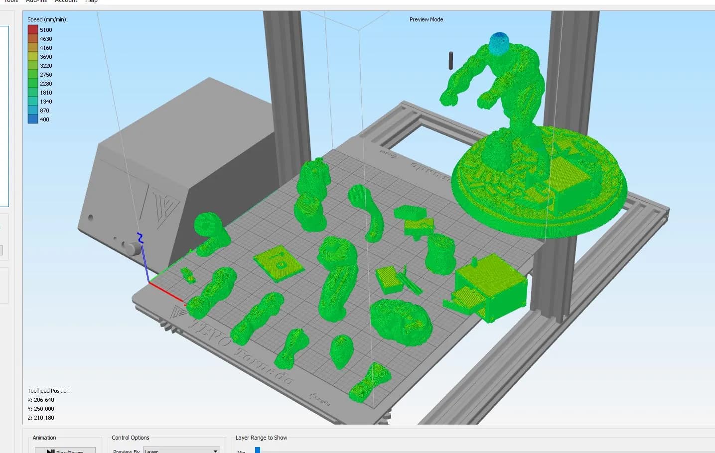This screenshot has height=453, width=715.
Task: Click the "3220" speed legend value
Action: click(46, 66)
